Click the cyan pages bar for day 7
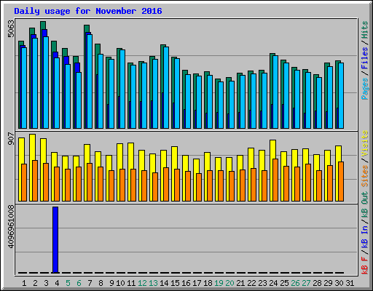The width and height of the screenshot is (373, 291). coord(90,81)
